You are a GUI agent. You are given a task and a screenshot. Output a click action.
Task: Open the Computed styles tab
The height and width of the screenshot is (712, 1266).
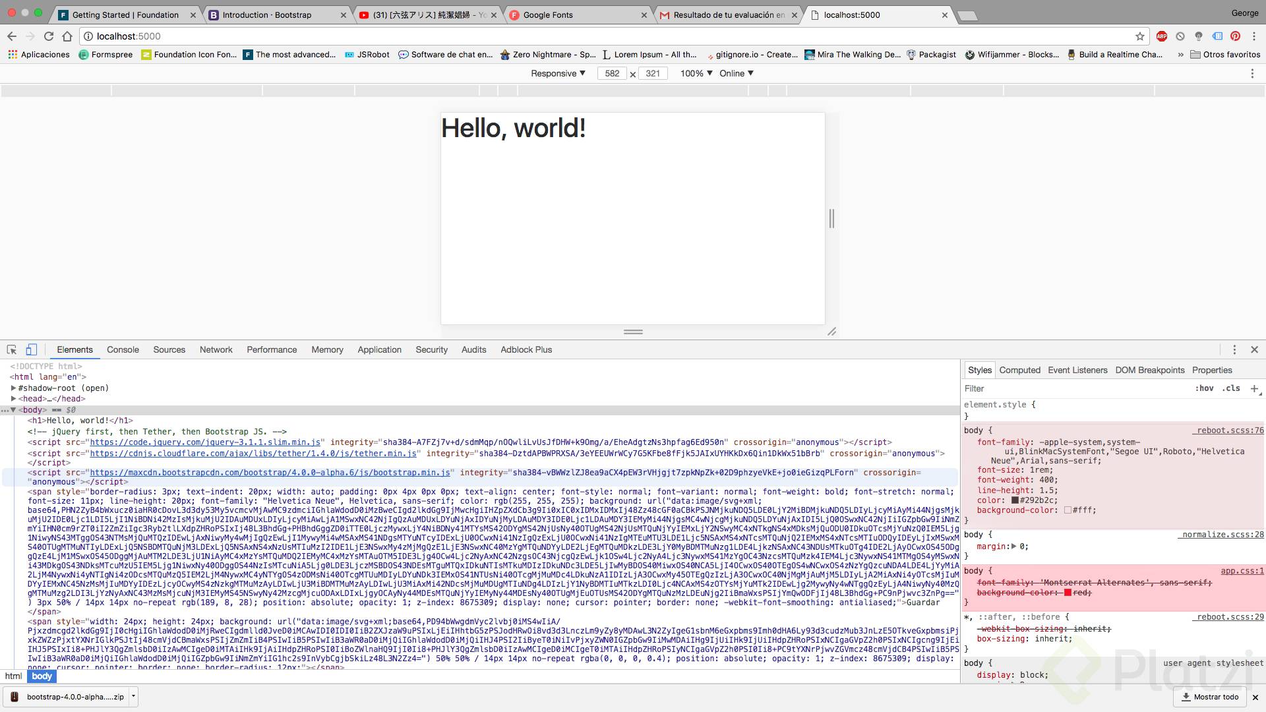(1019, 370)
